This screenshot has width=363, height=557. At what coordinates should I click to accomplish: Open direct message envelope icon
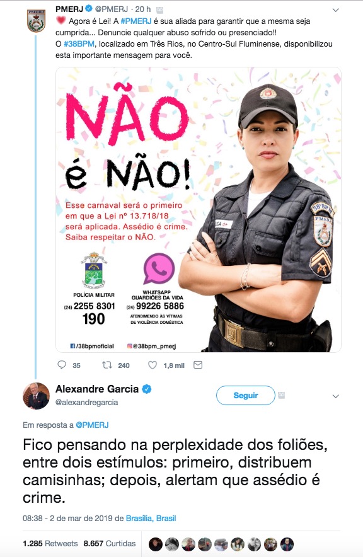198,365
